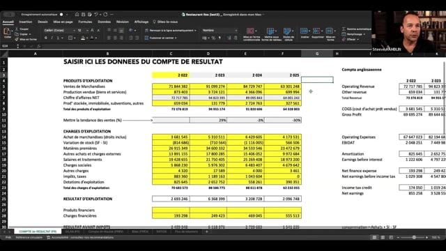This screenshot has width=446, height=251.
Task: Click the Save icon in quick toolbar
Action: point(84,15)
